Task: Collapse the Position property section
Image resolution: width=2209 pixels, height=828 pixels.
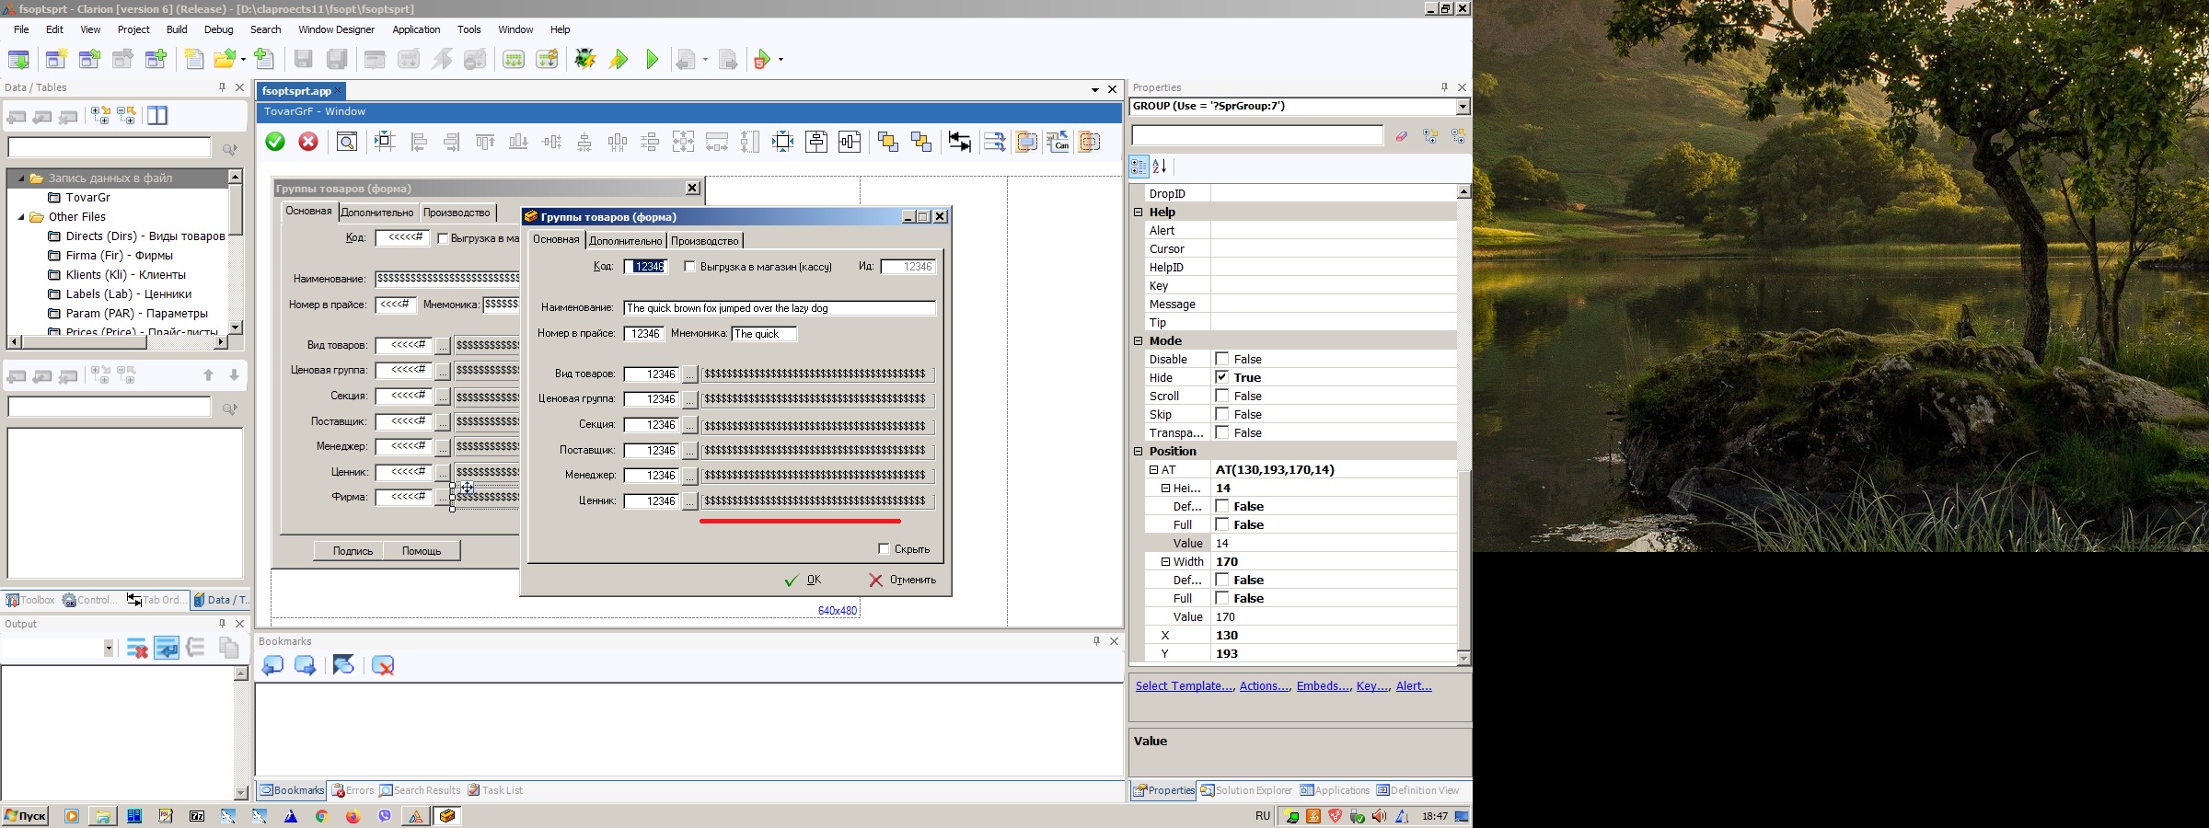Action: click(1139, 452)
